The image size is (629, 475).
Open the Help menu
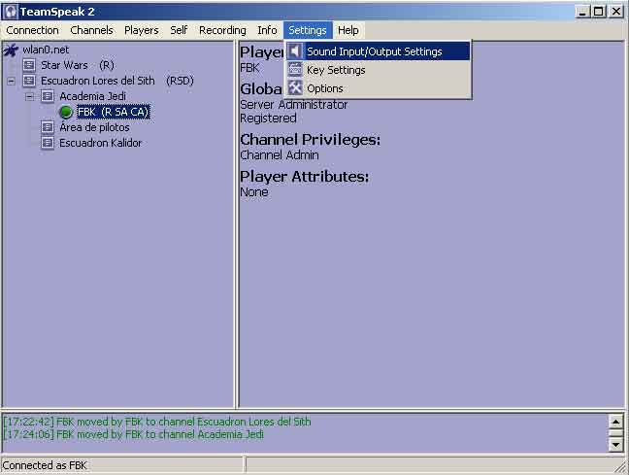pyautogui.click(x=348, y=30)
